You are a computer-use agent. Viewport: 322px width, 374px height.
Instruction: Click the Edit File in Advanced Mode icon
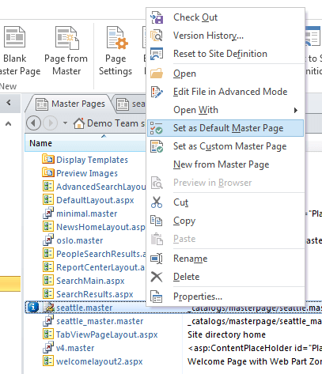click(x=157, y=92)
